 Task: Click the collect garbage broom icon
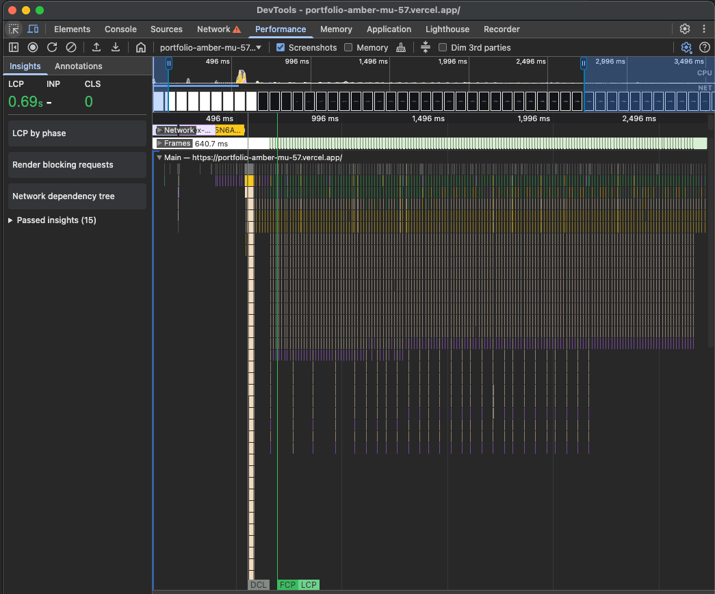401,47
